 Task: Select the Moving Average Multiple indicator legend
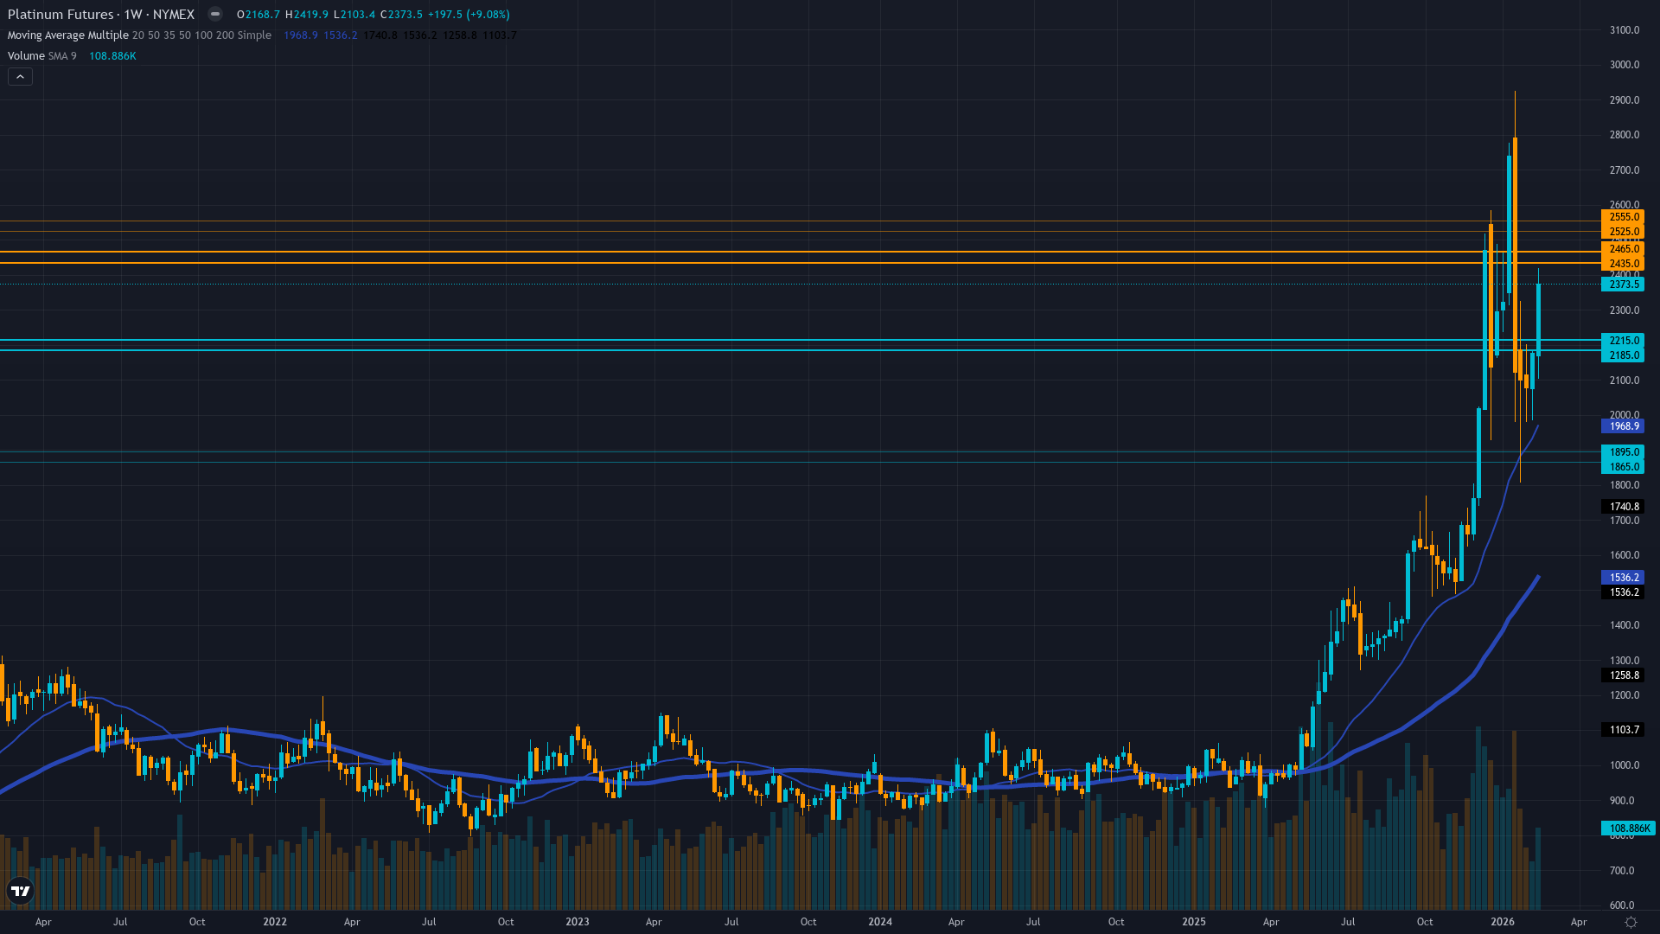click(139, 35)
